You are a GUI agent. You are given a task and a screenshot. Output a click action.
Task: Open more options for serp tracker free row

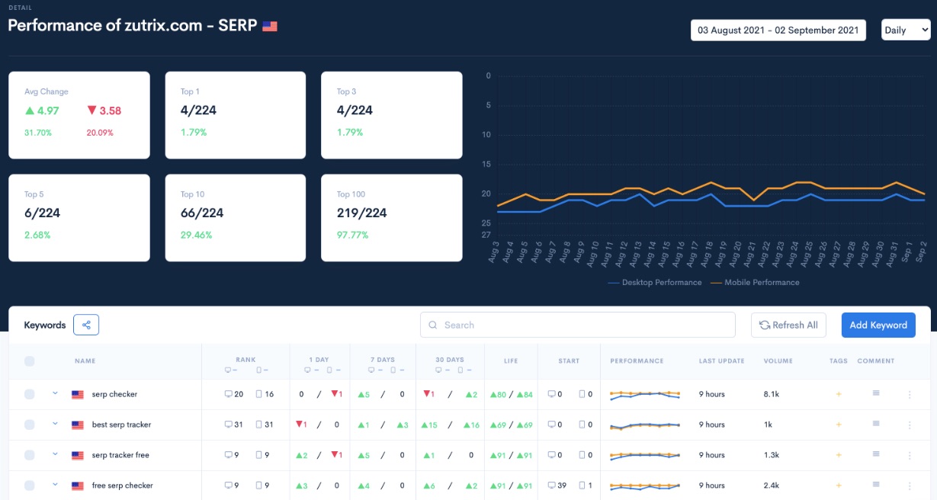909,456
